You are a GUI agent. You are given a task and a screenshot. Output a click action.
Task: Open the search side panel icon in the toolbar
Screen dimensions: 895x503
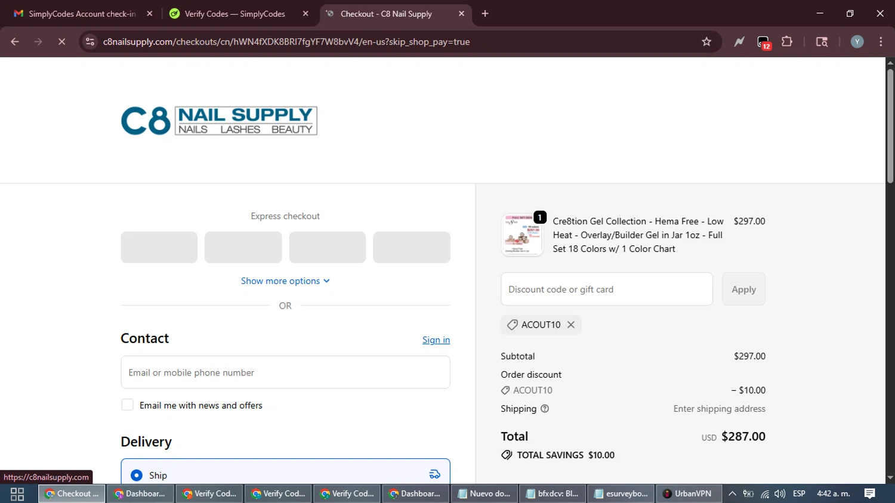(822, 42)
